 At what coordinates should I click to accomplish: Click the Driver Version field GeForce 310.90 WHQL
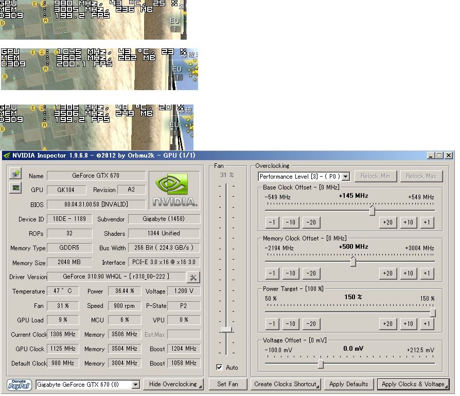[116, 277]
